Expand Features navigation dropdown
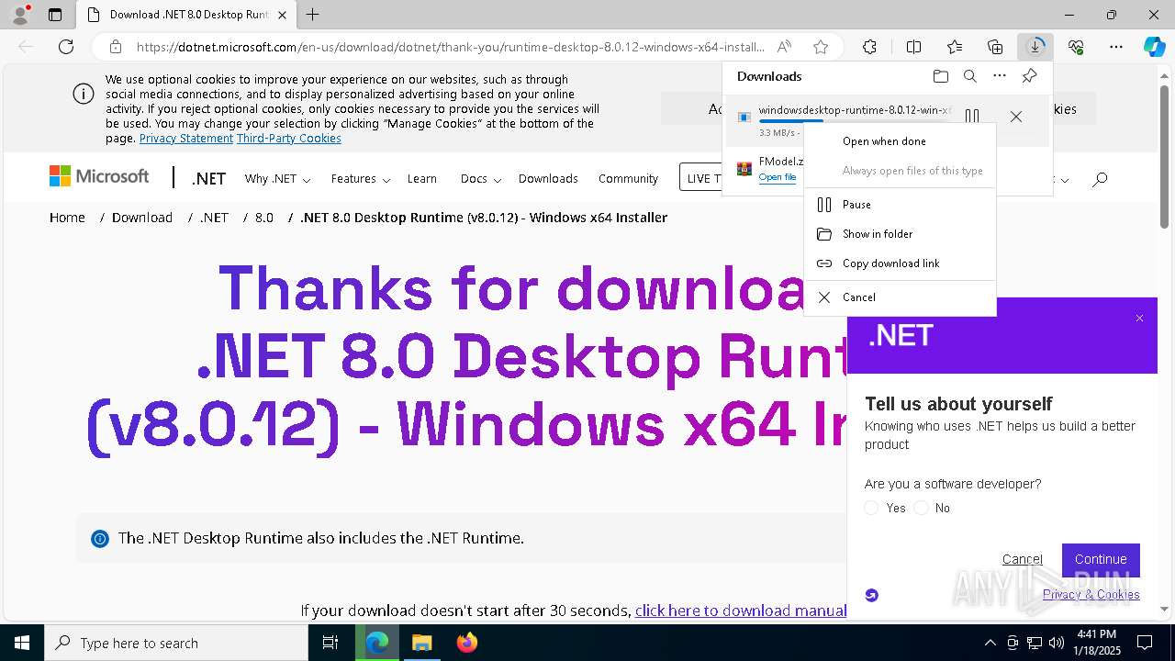The image size is (1175, 661). click(x=361, y=179)
